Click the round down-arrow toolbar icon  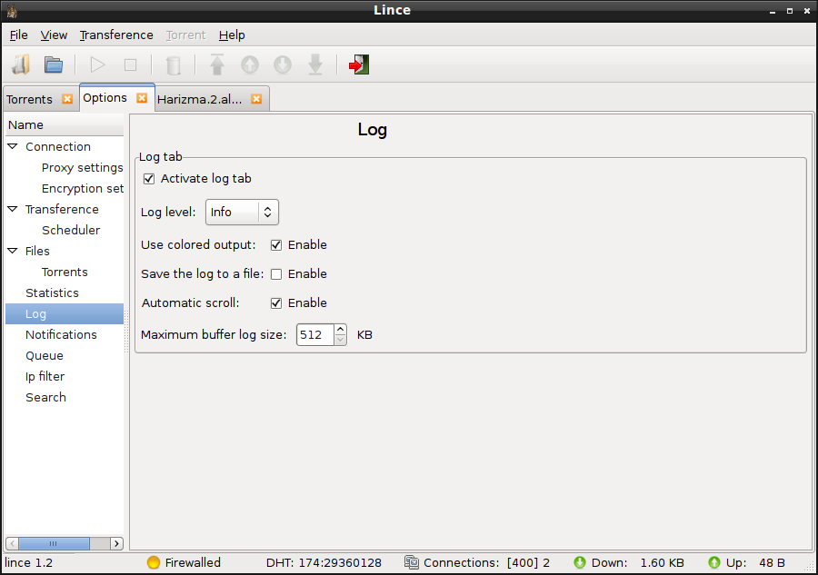283,64
